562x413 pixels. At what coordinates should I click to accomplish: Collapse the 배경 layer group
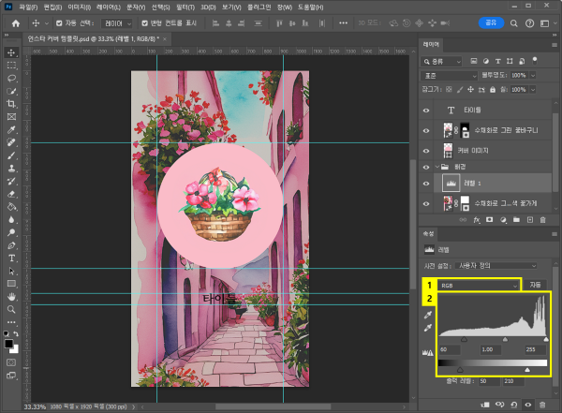(437, 167)
